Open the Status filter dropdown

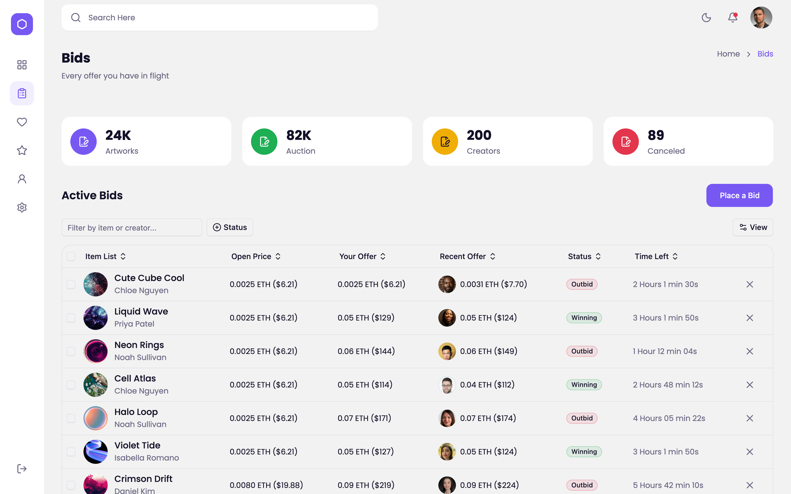click(230, 228)
